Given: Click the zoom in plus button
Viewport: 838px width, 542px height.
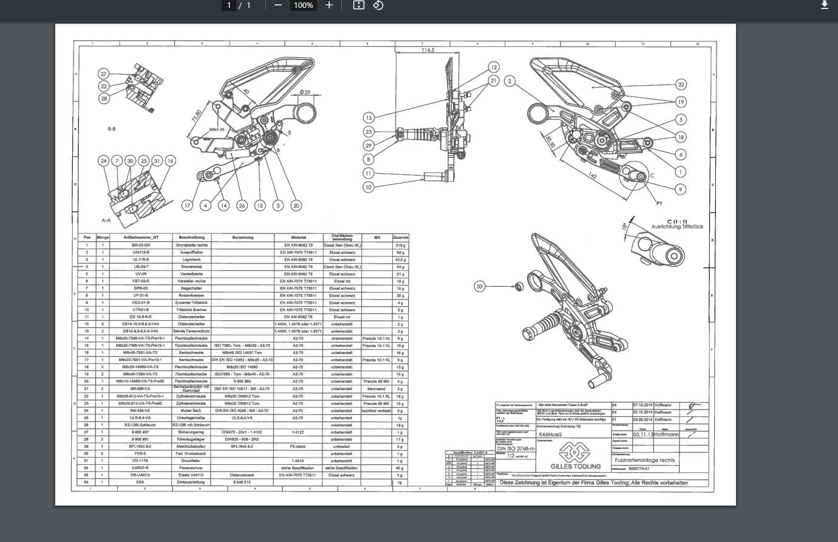Looking at the screenshot, I should (x=329, y=5).
